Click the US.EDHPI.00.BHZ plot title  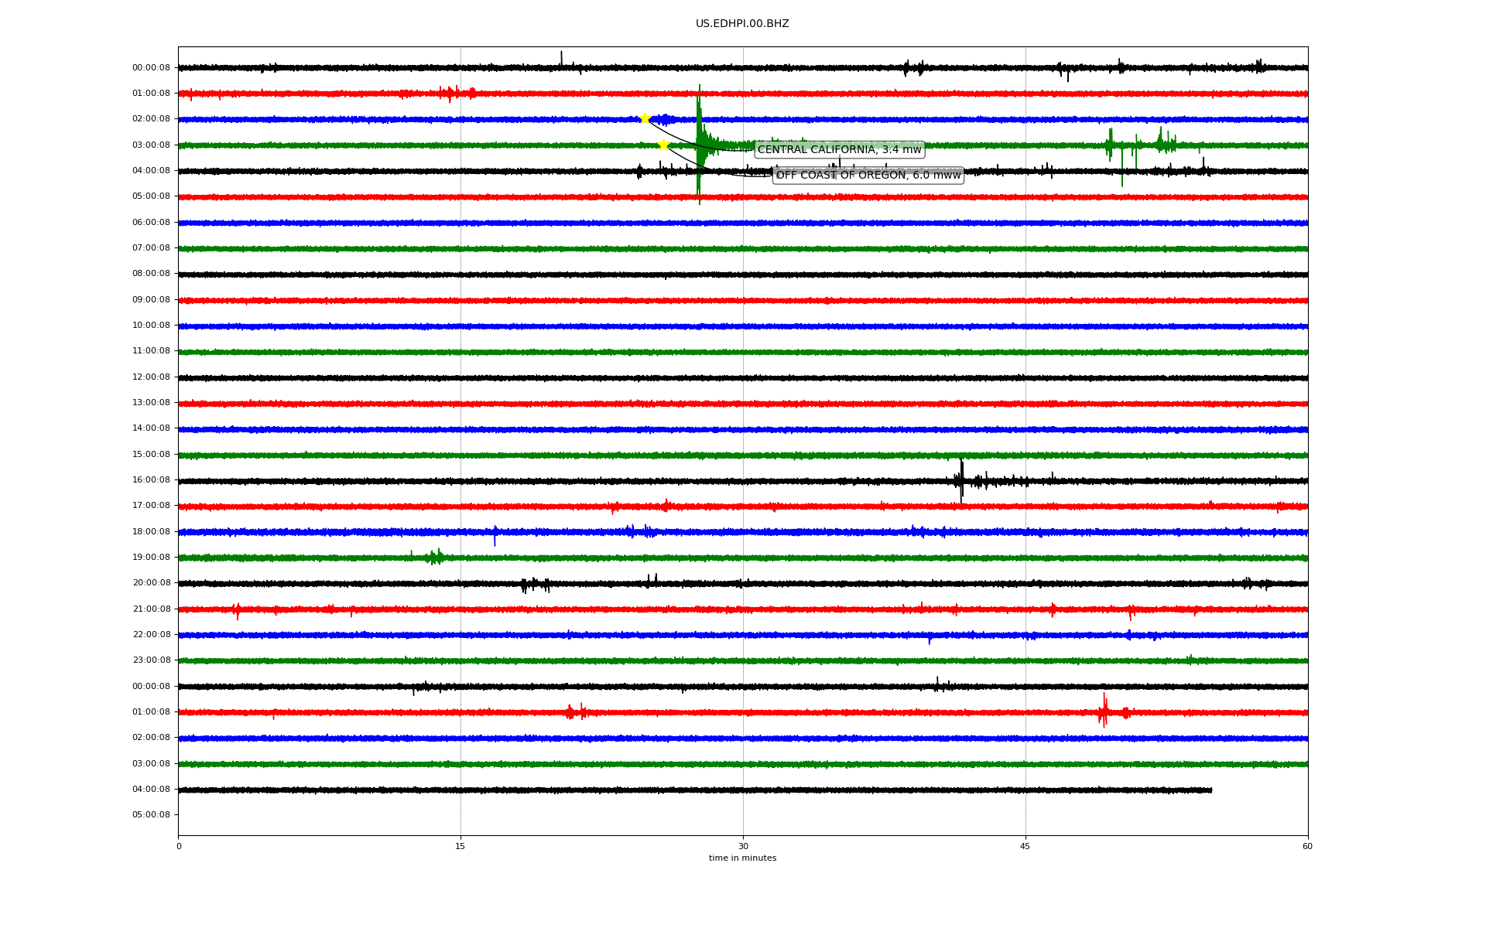pyautogui.click(x=741, y=24)
